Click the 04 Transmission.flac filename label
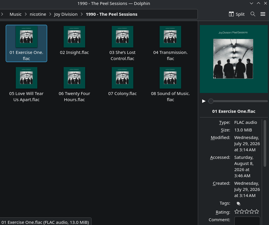 pos(170,55)
